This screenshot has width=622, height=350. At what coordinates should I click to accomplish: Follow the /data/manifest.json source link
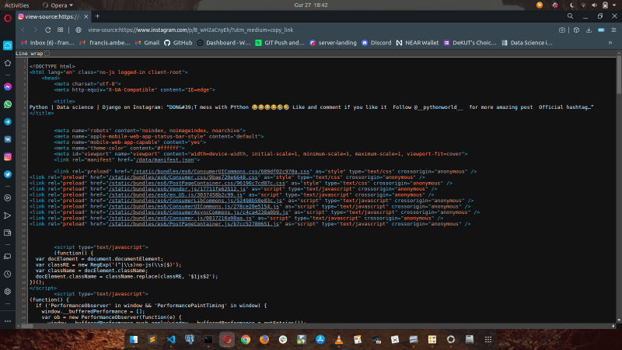click(165, 159)
